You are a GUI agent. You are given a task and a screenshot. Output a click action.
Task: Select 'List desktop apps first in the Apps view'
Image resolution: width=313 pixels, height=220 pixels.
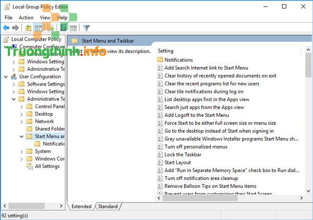(x=207, y=99)
